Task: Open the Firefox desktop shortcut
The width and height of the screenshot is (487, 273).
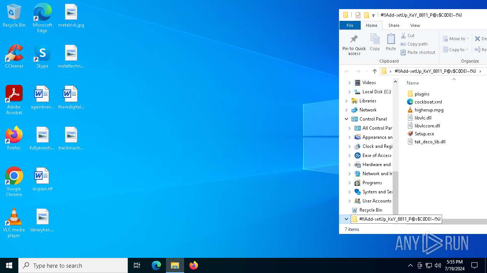Action: 14,139
